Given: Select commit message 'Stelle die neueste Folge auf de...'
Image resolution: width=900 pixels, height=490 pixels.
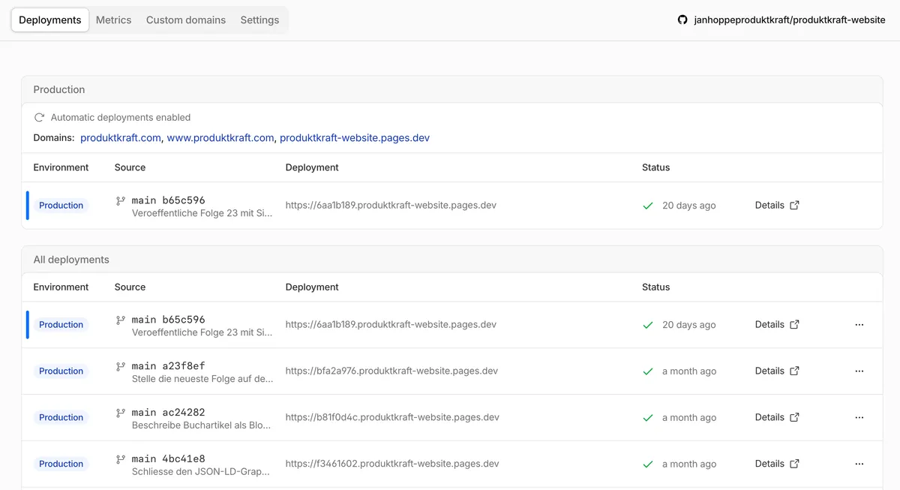Looking at the screenshot, I should pyautogui.click(x=202, y=379).
